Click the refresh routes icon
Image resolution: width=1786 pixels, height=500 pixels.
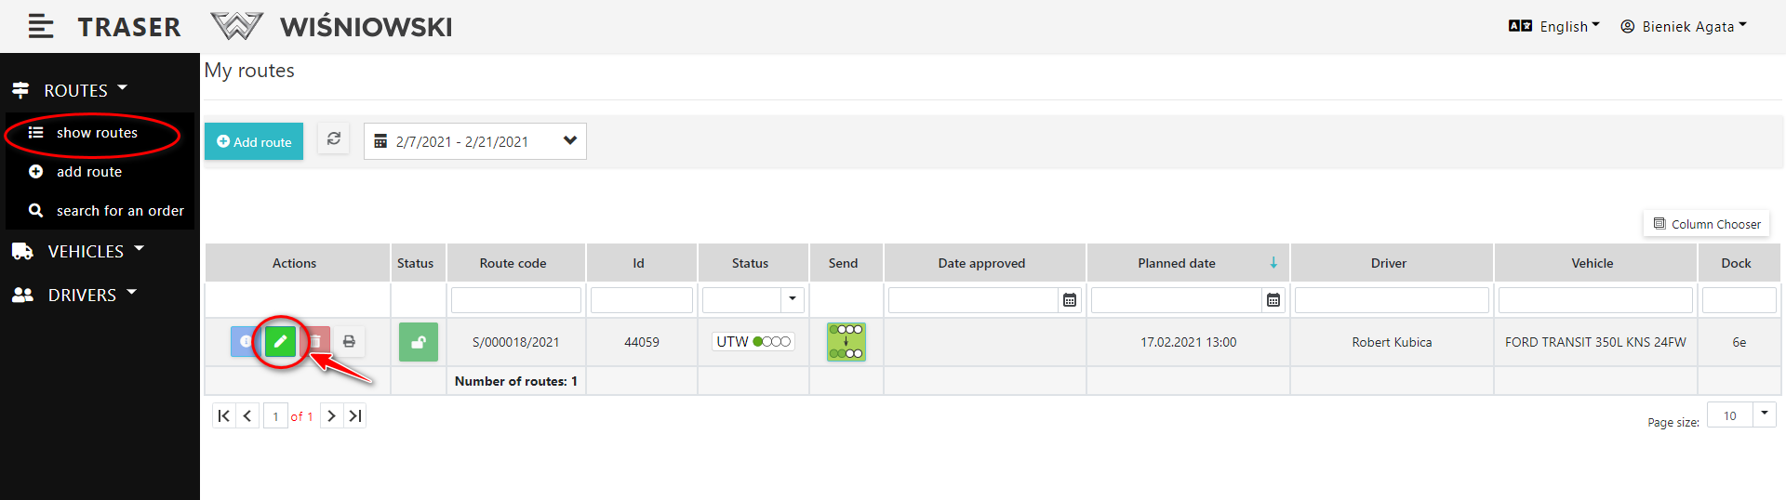tap(333, 139)
